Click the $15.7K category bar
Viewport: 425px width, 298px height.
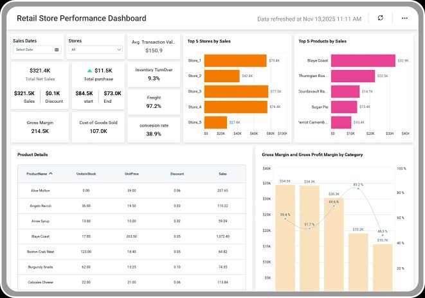383,267
